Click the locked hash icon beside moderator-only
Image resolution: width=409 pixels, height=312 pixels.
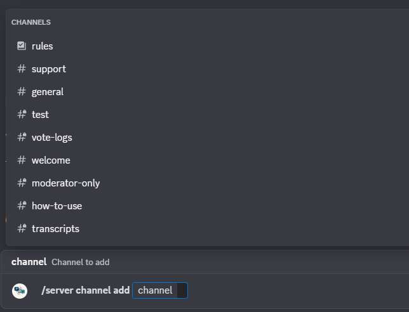pyautogui.click(x=22, y=183)
